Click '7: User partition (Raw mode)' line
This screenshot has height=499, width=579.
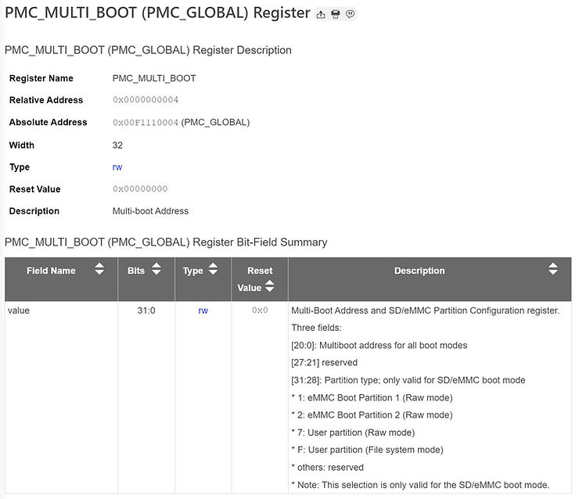point(353,433)
